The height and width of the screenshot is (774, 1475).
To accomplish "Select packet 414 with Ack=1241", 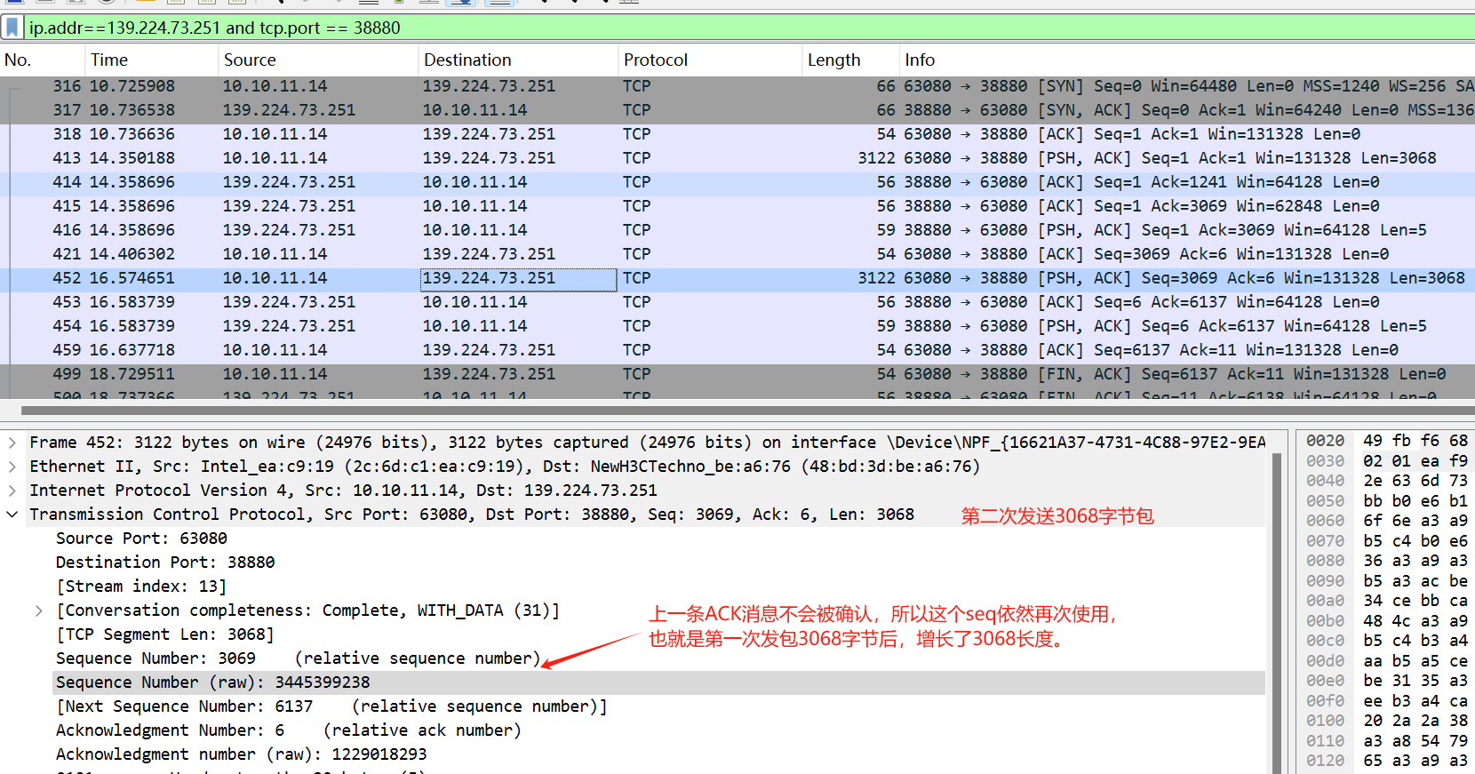I will [x=737, y=182].
